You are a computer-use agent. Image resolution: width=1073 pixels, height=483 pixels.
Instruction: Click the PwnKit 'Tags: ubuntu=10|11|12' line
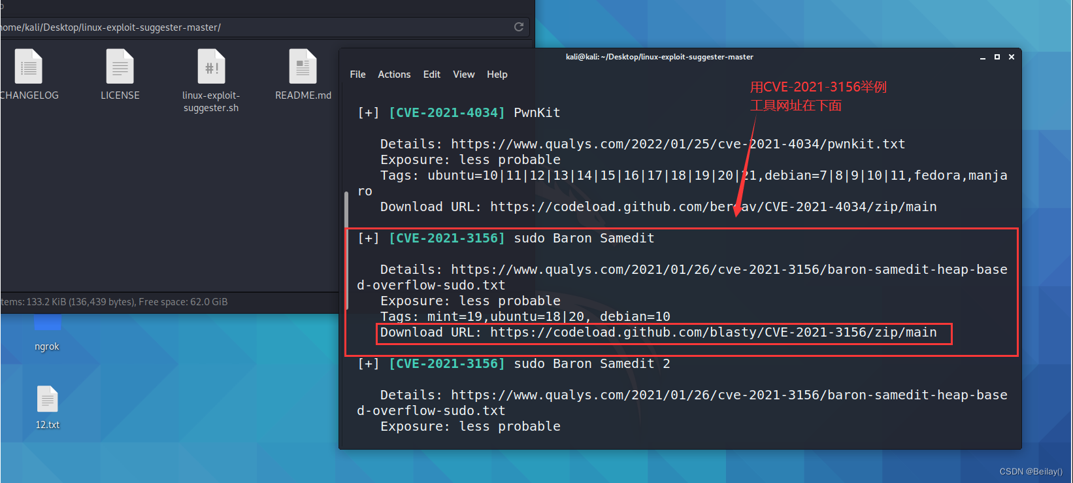(x=682, y=183)
